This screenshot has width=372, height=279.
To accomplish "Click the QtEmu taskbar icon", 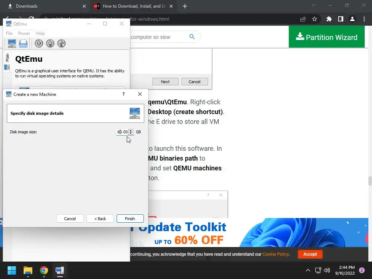I will (60, 270).
